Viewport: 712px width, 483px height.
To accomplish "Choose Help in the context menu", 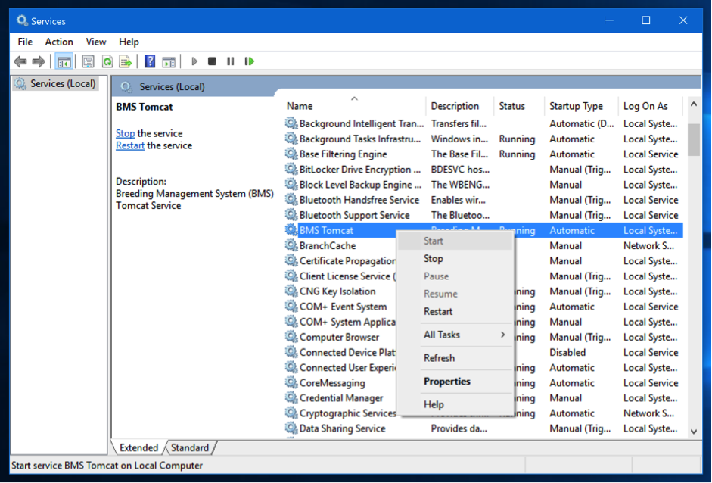I will coord(455,404).
